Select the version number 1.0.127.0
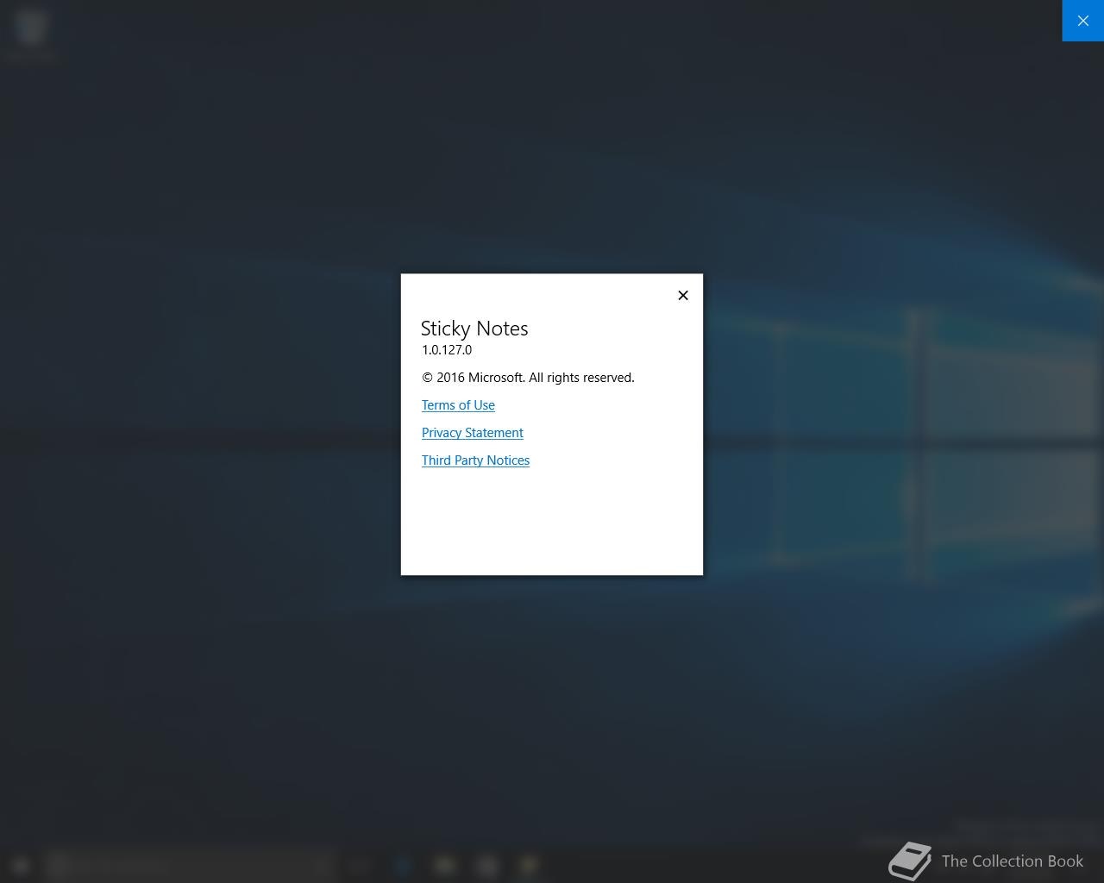Image resolution: width=1104 pixels, height=883 pixels. (447, 350)
